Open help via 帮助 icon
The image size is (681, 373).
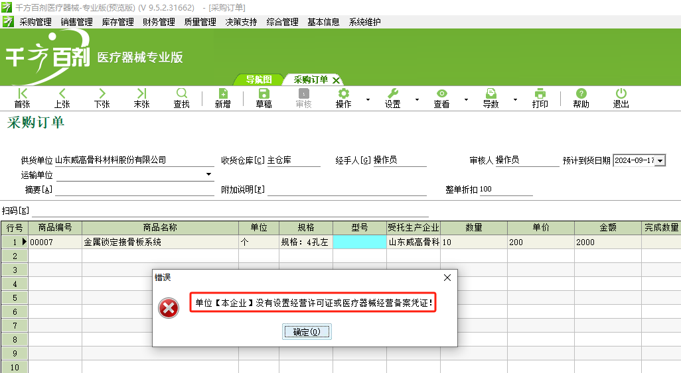click(x=581, y=98)
